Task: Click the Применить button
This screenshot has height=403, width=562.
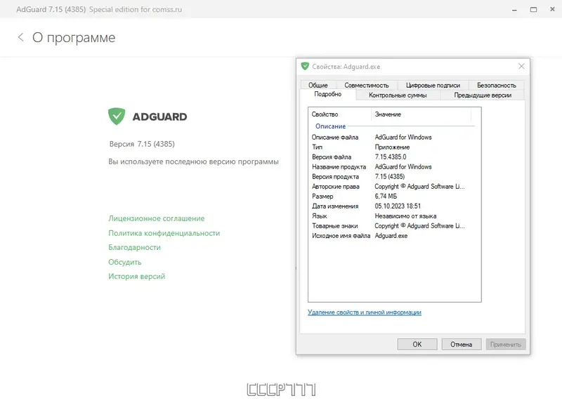Action: (505, 344)
